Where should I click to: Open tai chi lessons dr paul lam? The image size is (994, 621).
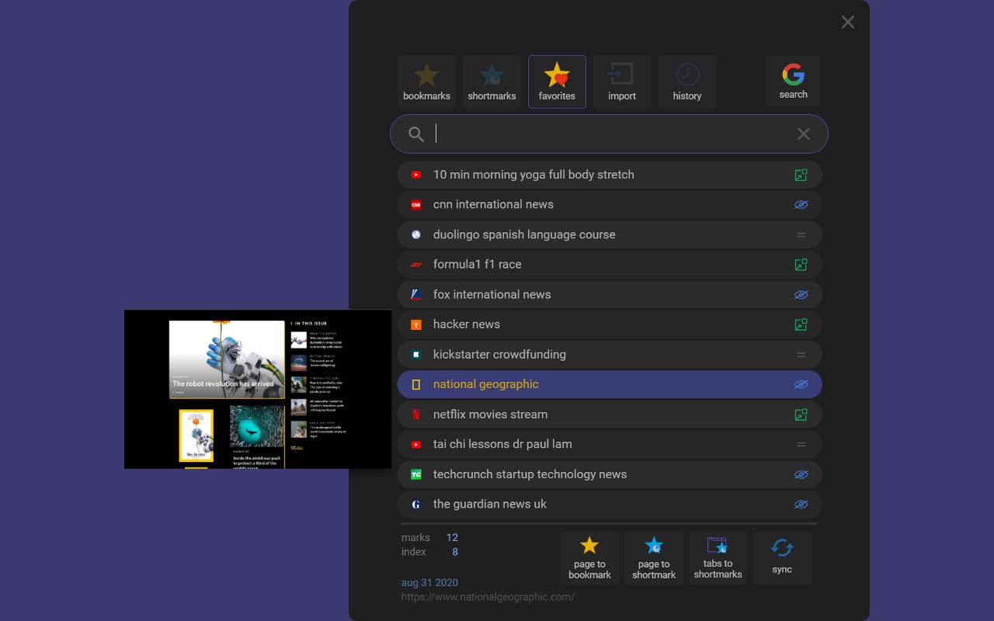pyautogui.click(x=610, y=445)
